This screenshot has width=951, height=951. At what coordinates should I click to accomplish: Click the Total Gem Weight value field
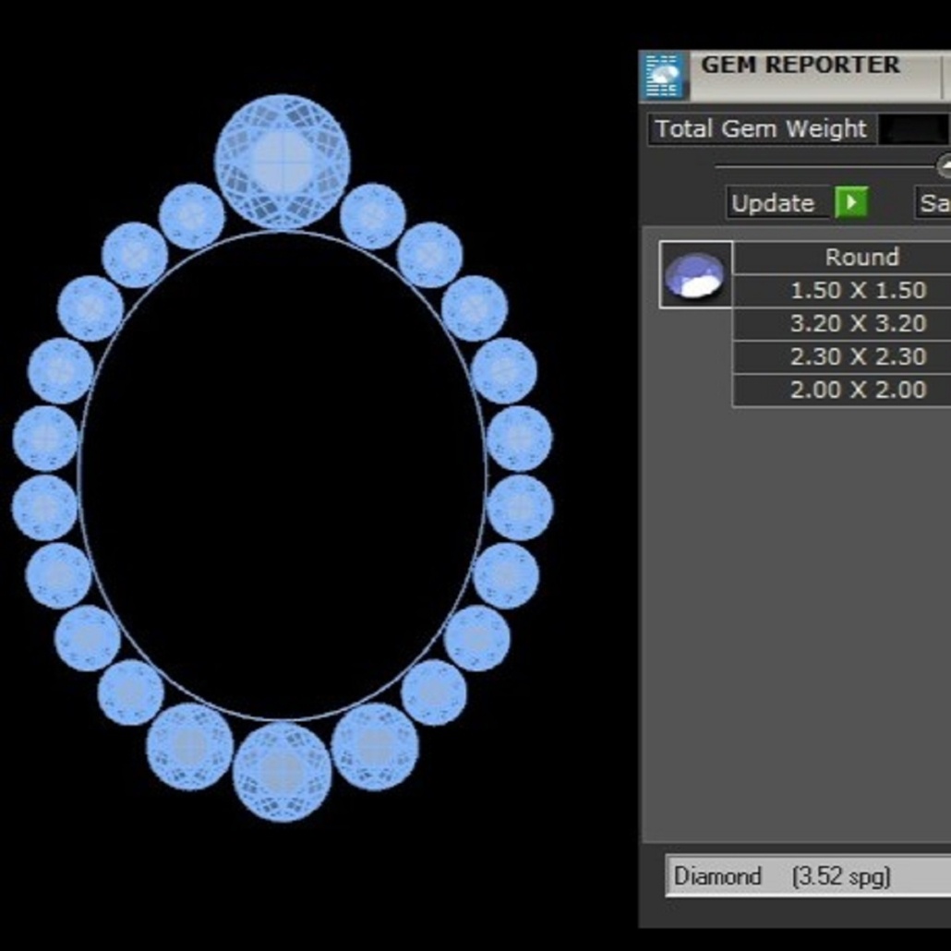click(x=913, y=129)
